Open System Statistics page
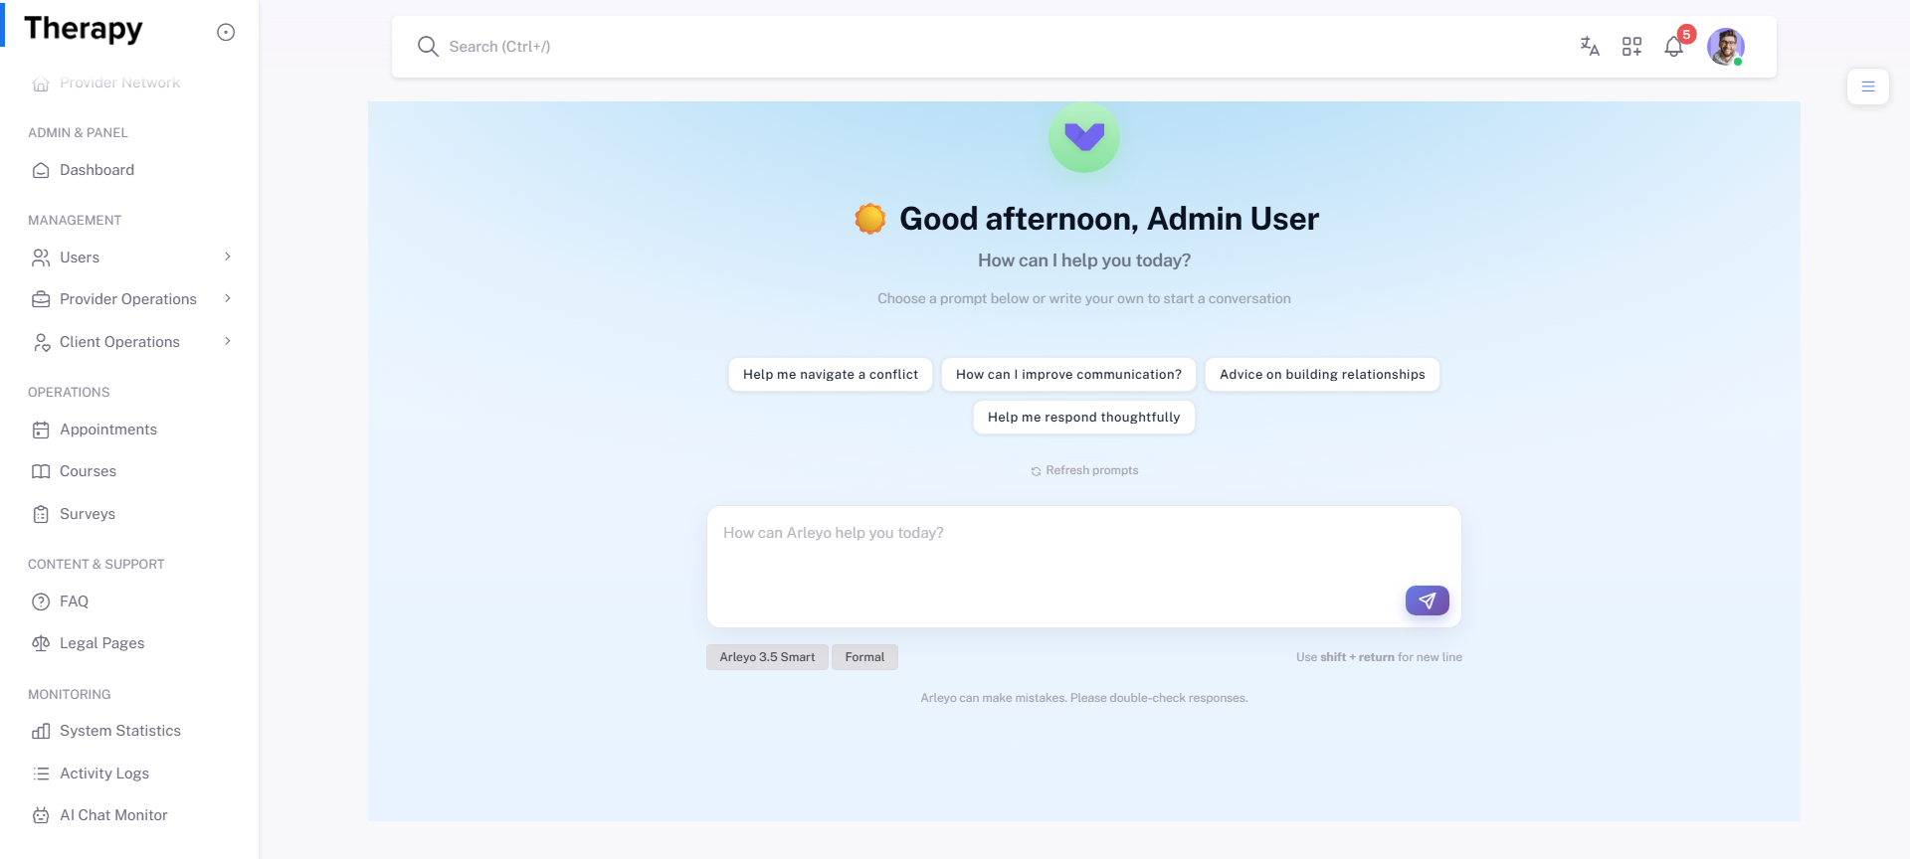The image size is (1910, 859). (129, 731)
